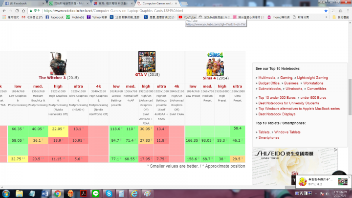
Task: Open the Convertibles link
Action: [x=316, y=88]
